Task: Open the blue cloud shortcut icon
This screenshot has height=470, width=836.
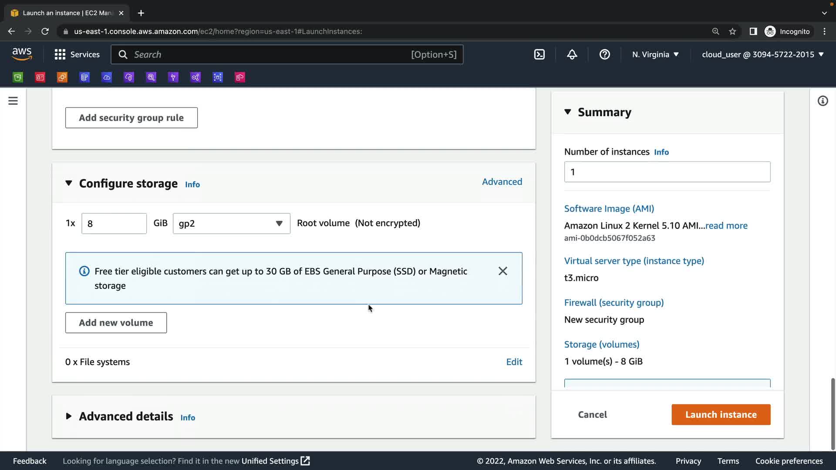Action: 107,77
